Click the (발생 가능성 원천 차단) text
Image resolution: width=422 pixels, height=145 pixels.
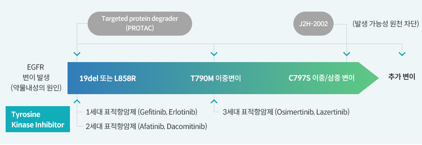tap(386, 24)
